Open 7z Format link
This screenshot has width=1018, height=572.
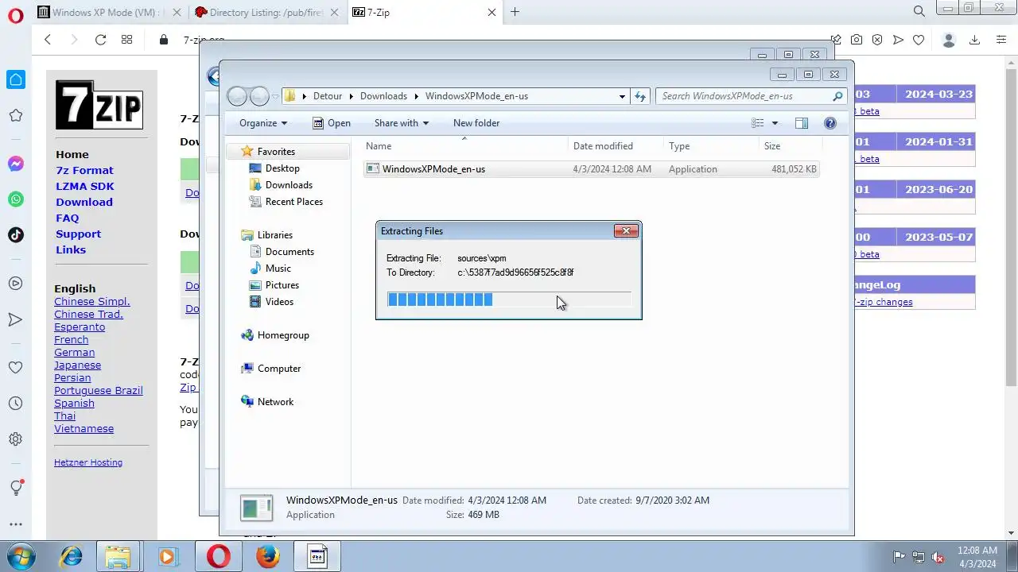(x=84, y=170)
